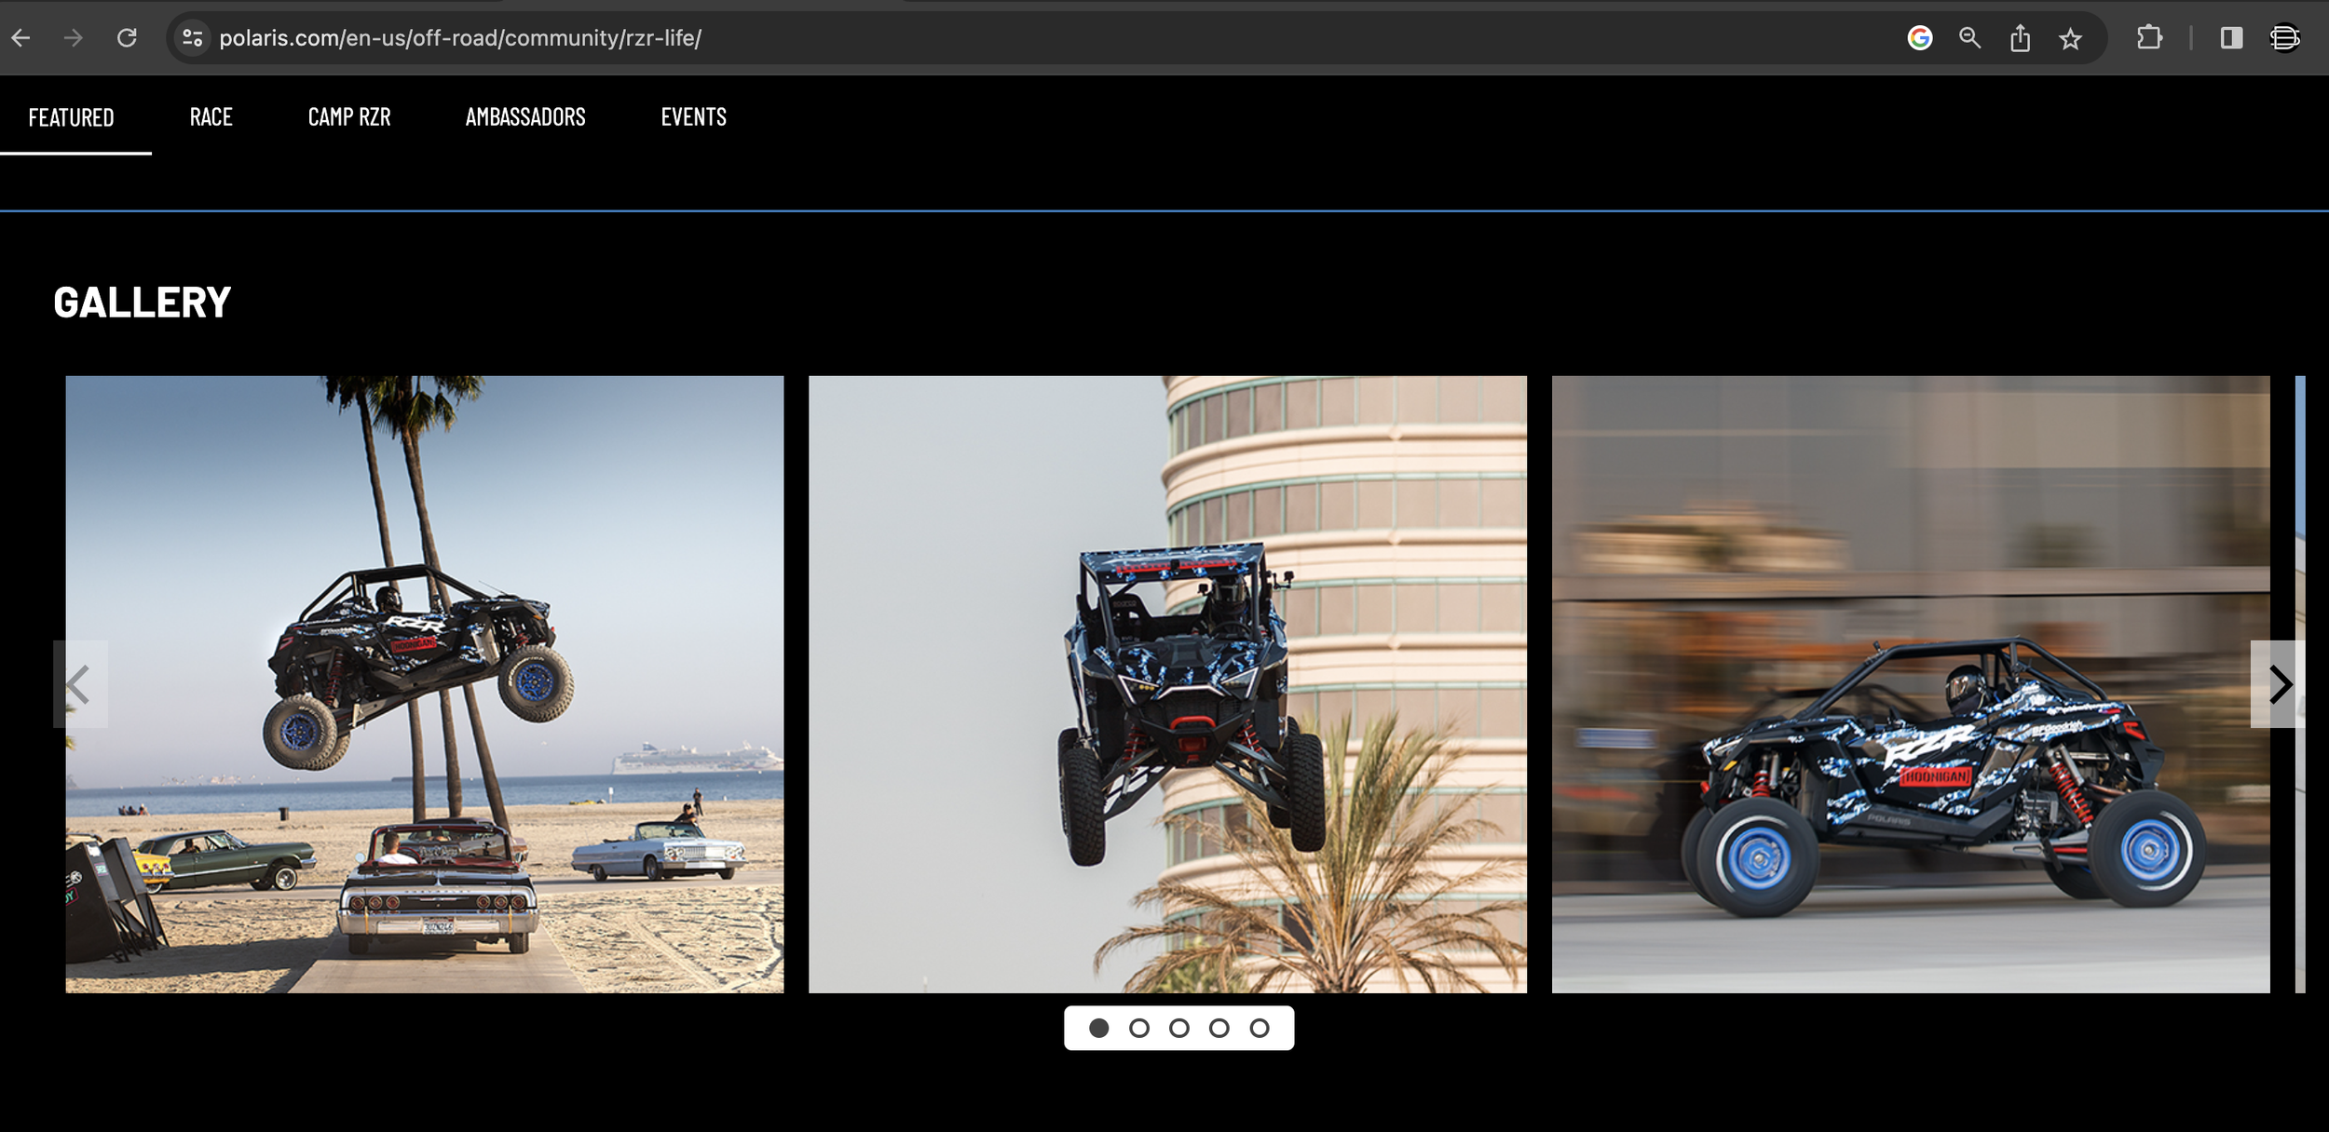Click the browser back arrow
Screen dimensions: 2329x1132
21,38
